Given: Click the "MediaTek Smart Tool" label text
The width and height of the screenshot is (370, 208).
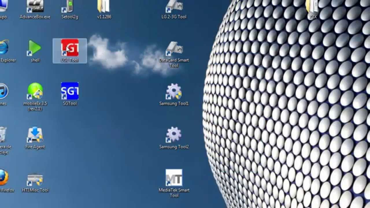Looking at the screenshot, I should point(174,193).
